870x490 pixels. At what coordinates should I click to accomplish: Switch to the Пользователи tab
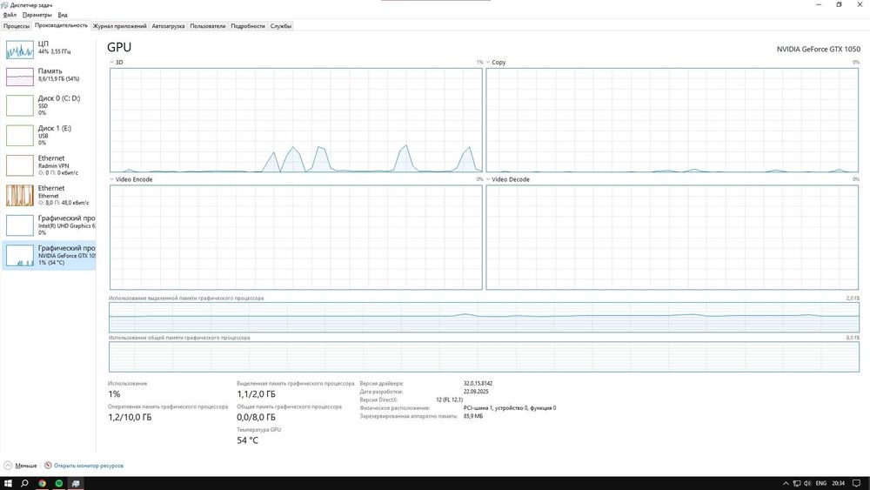[208, 26]
